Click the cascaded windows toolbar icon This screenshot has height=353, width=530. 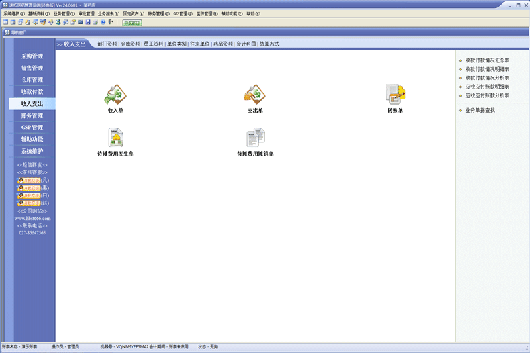[x=21, y=22]
